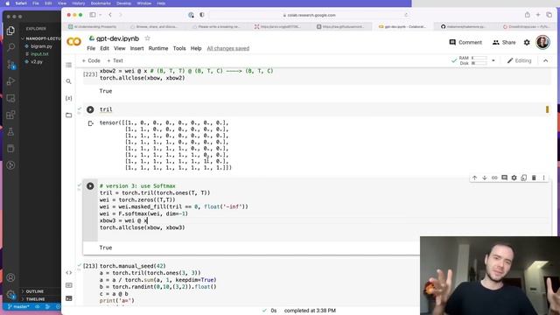Expand OUTLINE section in VS Code
Image resolution: width=560 pixels, height=315 pixels.
click(x=34, y=291)
